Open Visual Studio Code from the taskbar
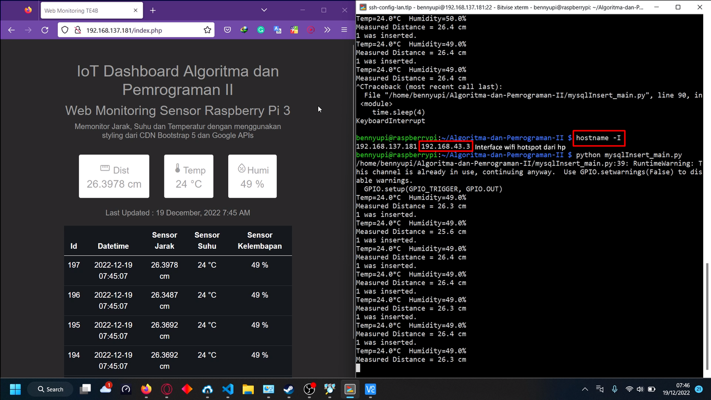The image size is (711, 400). pyautogui.click(x=228, y=389)
